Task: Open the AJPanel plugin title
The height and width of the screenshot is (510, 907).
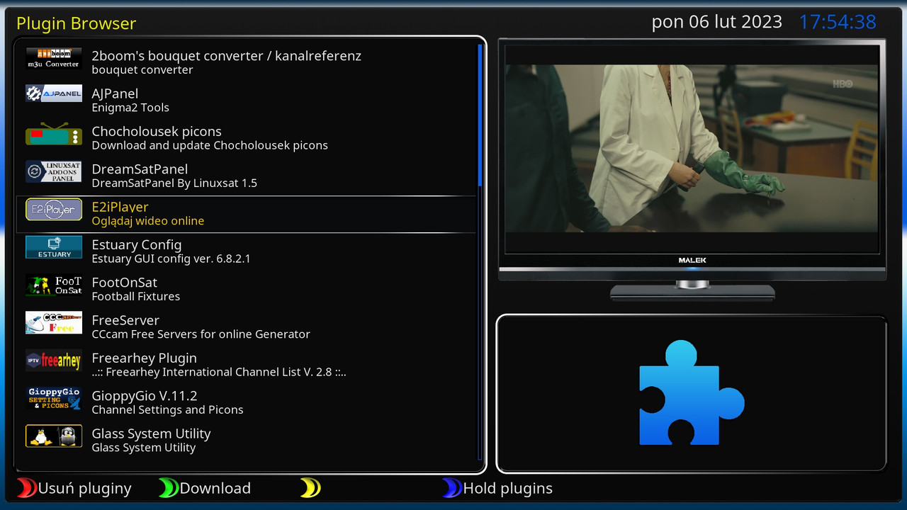Action: [115, 93]
